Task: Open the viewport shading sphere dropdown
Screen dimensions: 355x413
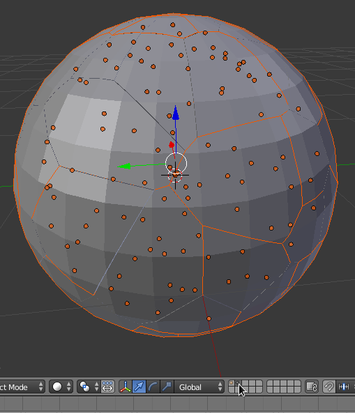Action: click(61, 387)
